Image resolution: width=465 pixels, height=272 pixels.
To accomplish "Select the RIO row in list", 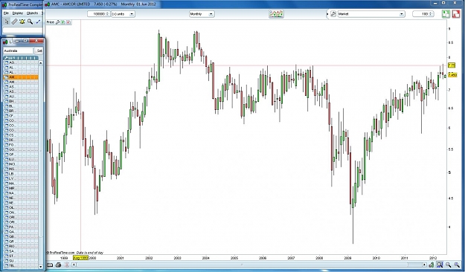I will pyautogui.click(x=21, y=246).
